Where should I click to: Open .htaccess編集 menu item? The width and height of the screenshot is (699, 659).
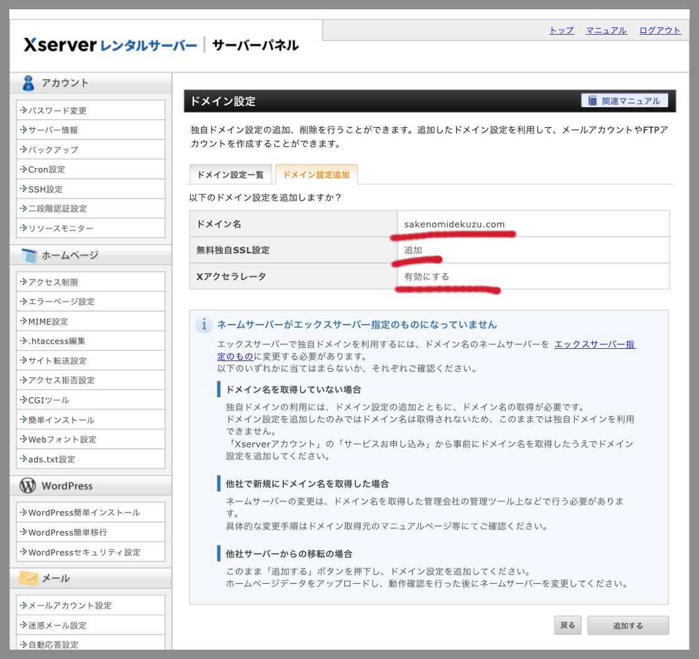[x=91, y=341]
